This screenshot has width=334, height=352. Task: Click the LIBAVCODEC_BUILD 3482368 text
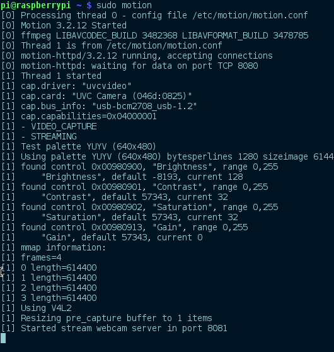pyautogui.click(x=117, y=36)
